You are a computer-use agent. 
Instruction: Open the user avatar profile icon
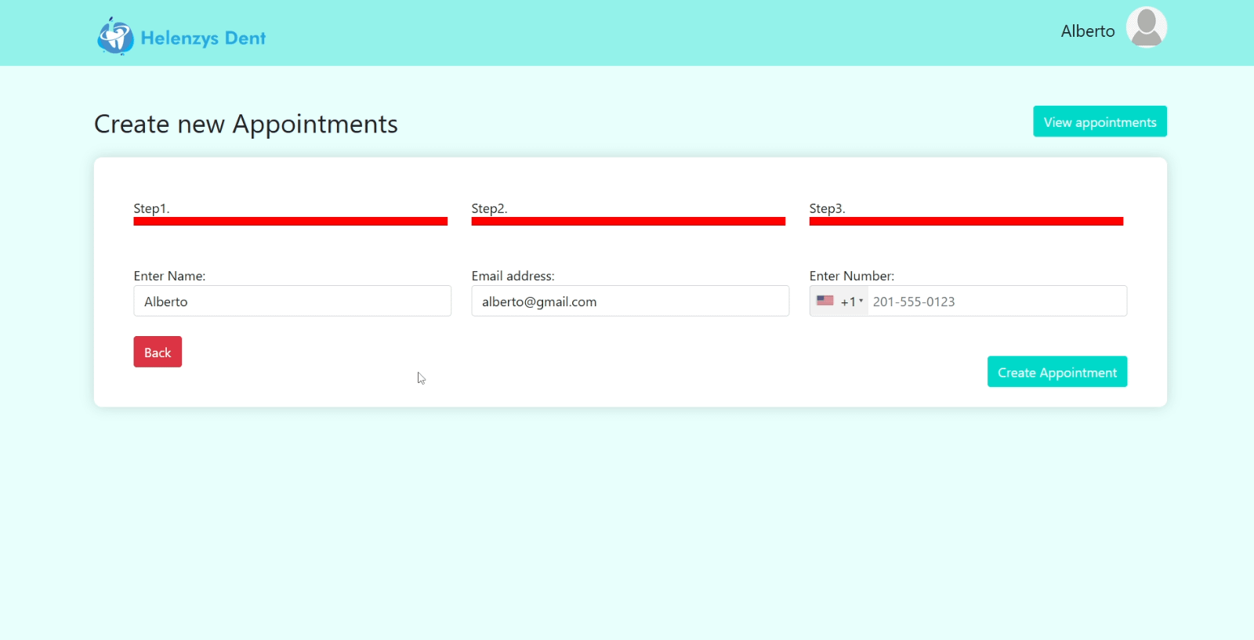(1146, 28)
